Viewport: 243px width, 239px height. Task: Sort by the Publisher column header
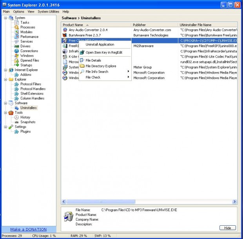coord(155,25)
